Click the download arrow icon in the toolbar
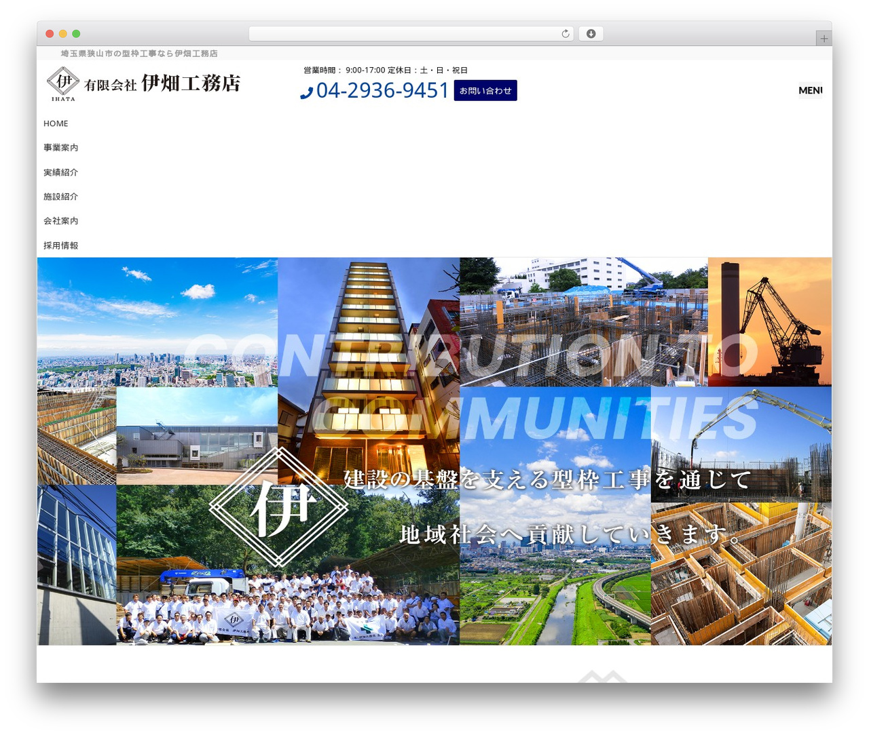 pos(591,34)
